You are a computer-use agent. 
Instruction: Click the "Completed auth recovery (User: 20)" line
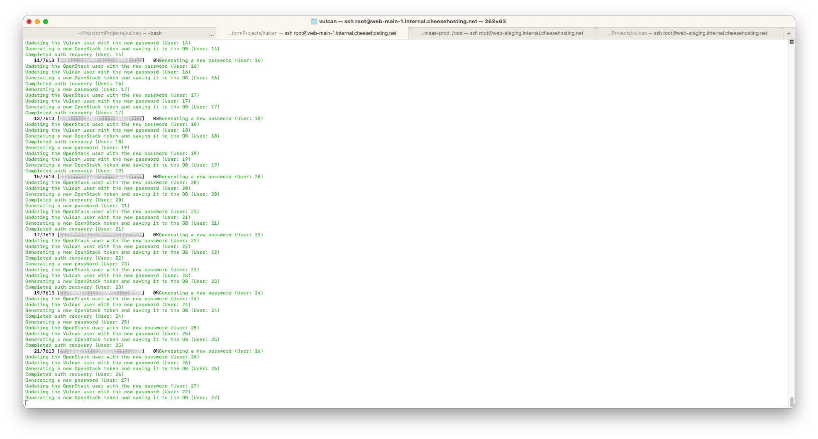74,200
